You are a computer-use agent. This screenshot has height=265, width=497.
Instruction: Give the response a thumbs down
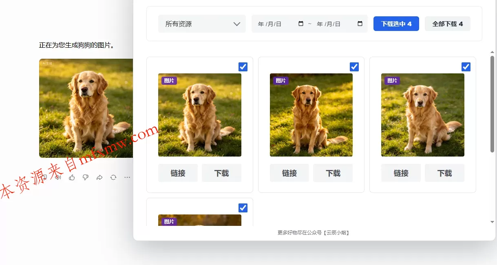click(x=86, y=177)
